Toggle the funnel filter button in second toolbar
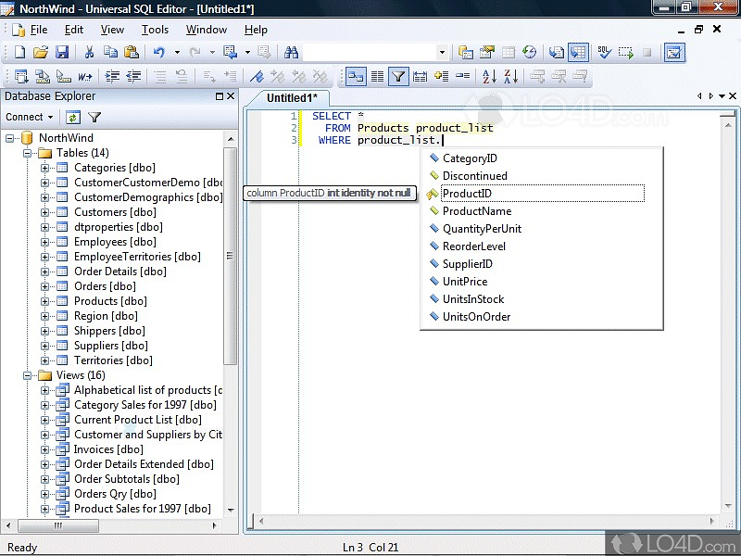This screenshot has height=556, width=741. (398, 77)
